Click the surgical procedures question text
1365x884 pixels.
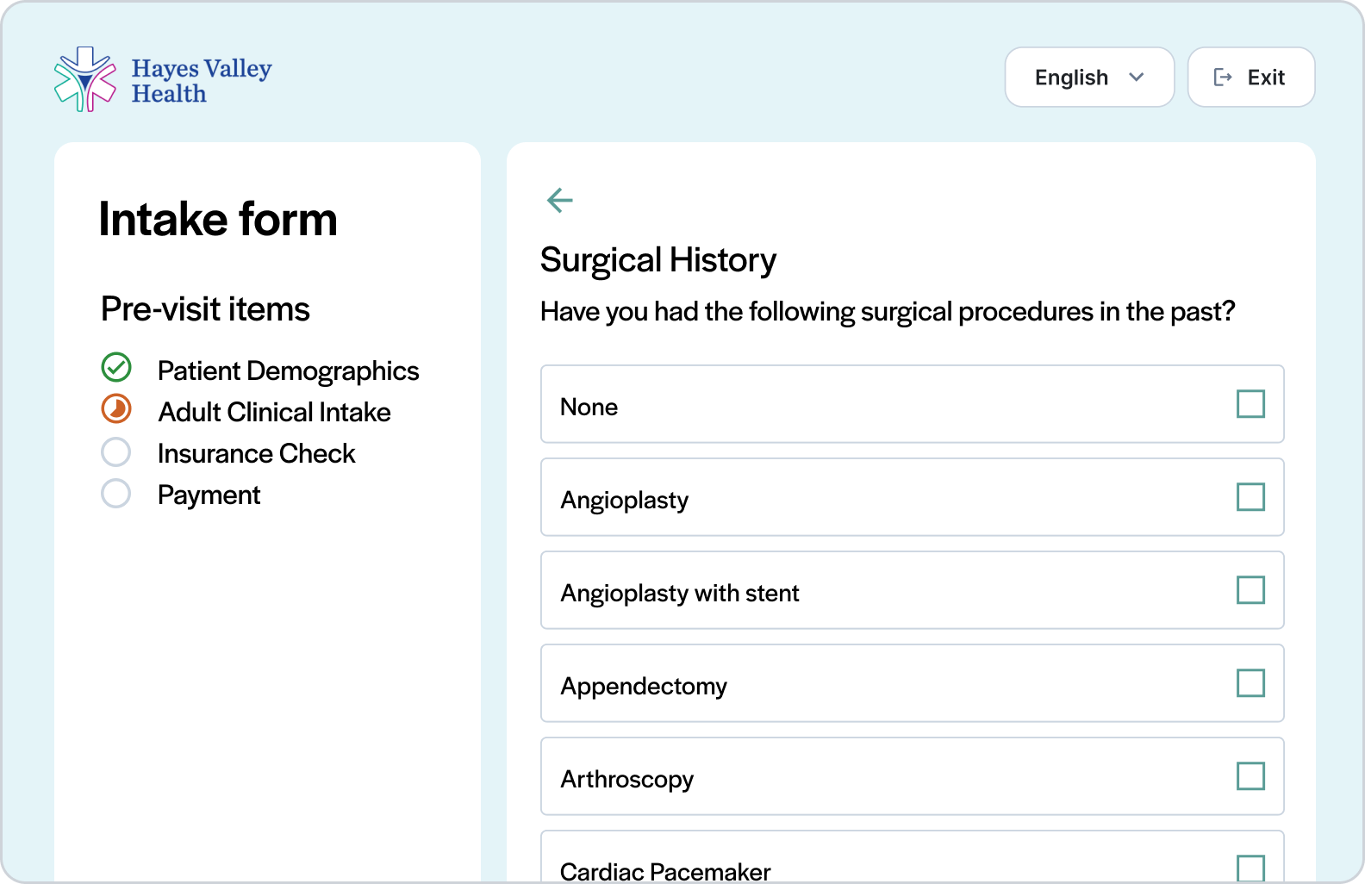pos(888,311)
